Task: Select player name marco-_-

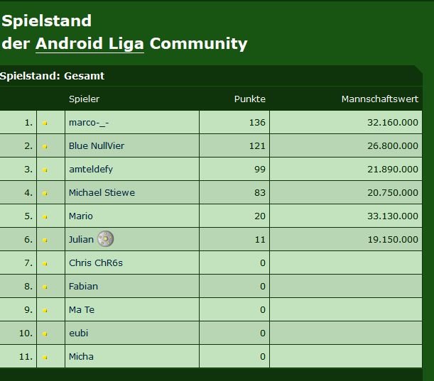Action: 89,123
